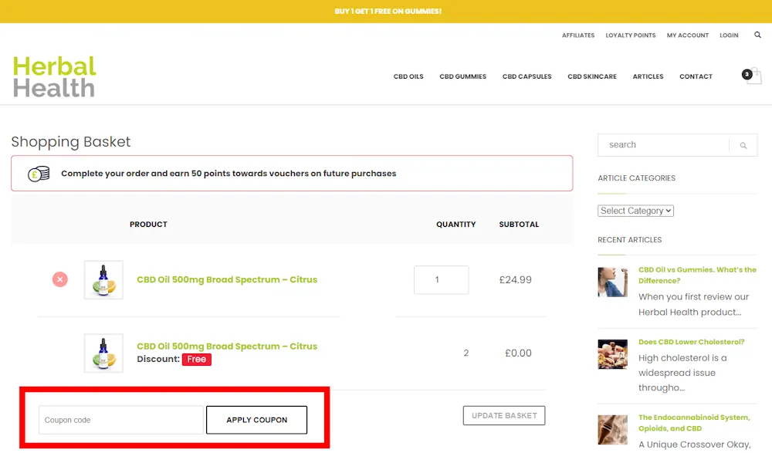Click the Buy 1 Get 1 Free banner
The height and width of the screenshot is (453, 772).
[x=388, y=12]
